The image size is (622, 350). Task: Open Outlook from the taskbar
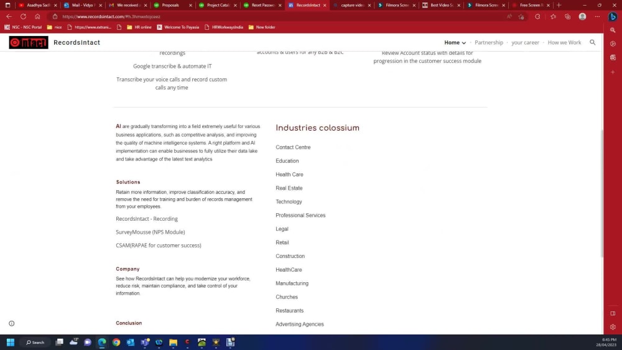pyautogui.click(x=130, y=342)
